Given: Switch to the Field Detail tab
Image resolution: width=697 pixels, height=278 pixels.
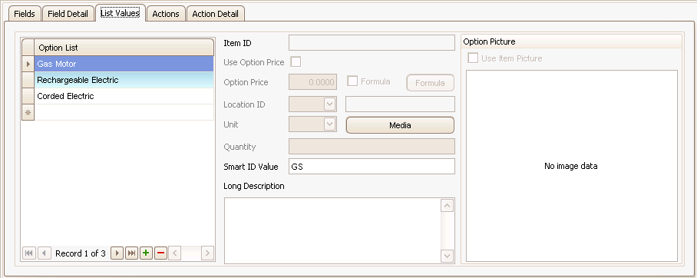Looking at the screenshot, I should click(x=68, y=14).
